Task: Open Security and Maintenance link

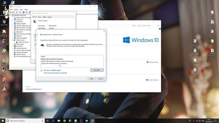Action: click(34, 89)
